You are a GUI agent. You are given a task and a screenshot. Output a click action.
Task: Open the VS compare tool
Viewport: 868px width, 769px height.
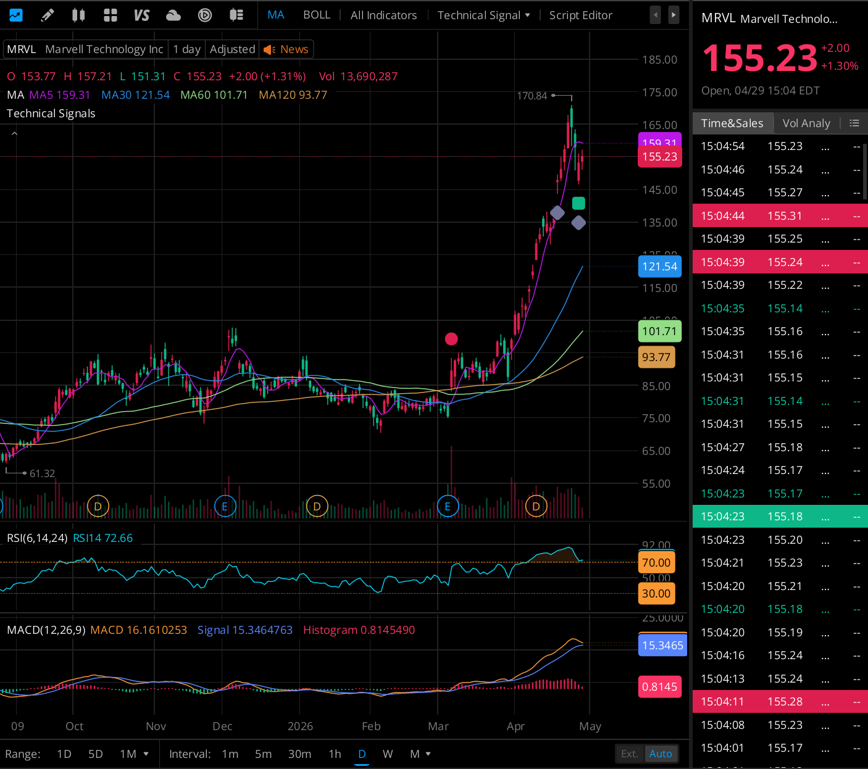point(142,15)
